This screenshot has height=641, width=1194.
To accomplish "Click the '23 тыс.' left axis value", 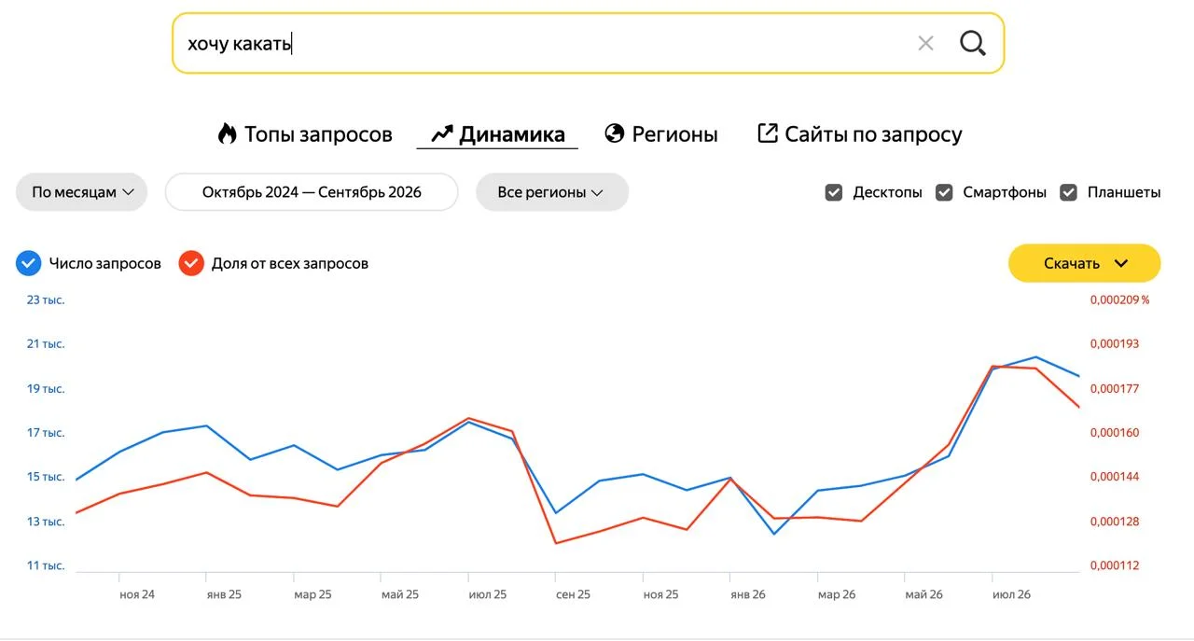I will pyautogui.click(x=46, y=300).
